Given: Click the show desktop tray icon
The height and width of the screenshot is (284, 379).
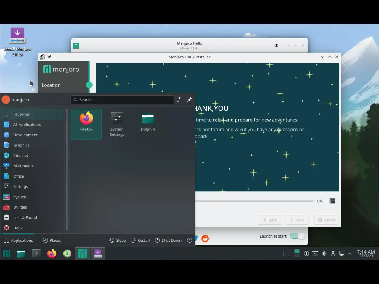Looking at the screenshot, I should [286, 254].
